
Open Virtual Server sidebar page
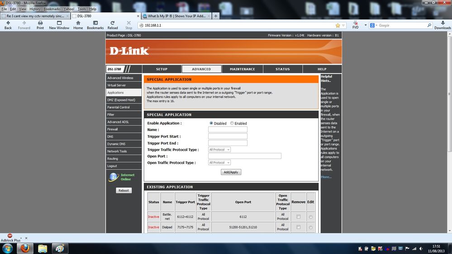pos(124,85)
